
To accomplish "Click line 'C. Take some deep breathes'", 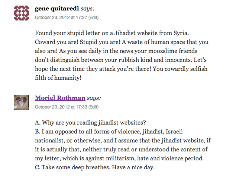I will (x=94, y=167).
